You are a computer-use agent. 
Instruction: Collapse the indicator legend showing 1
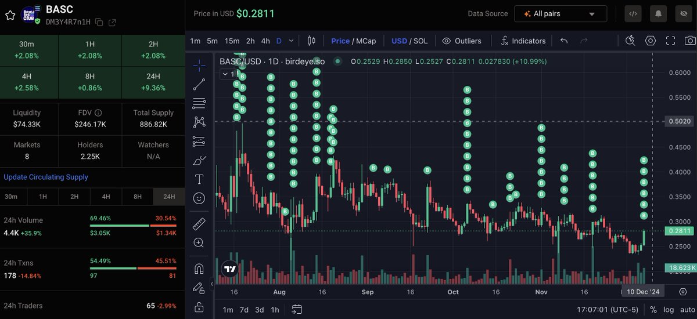(x=228, y=74)
